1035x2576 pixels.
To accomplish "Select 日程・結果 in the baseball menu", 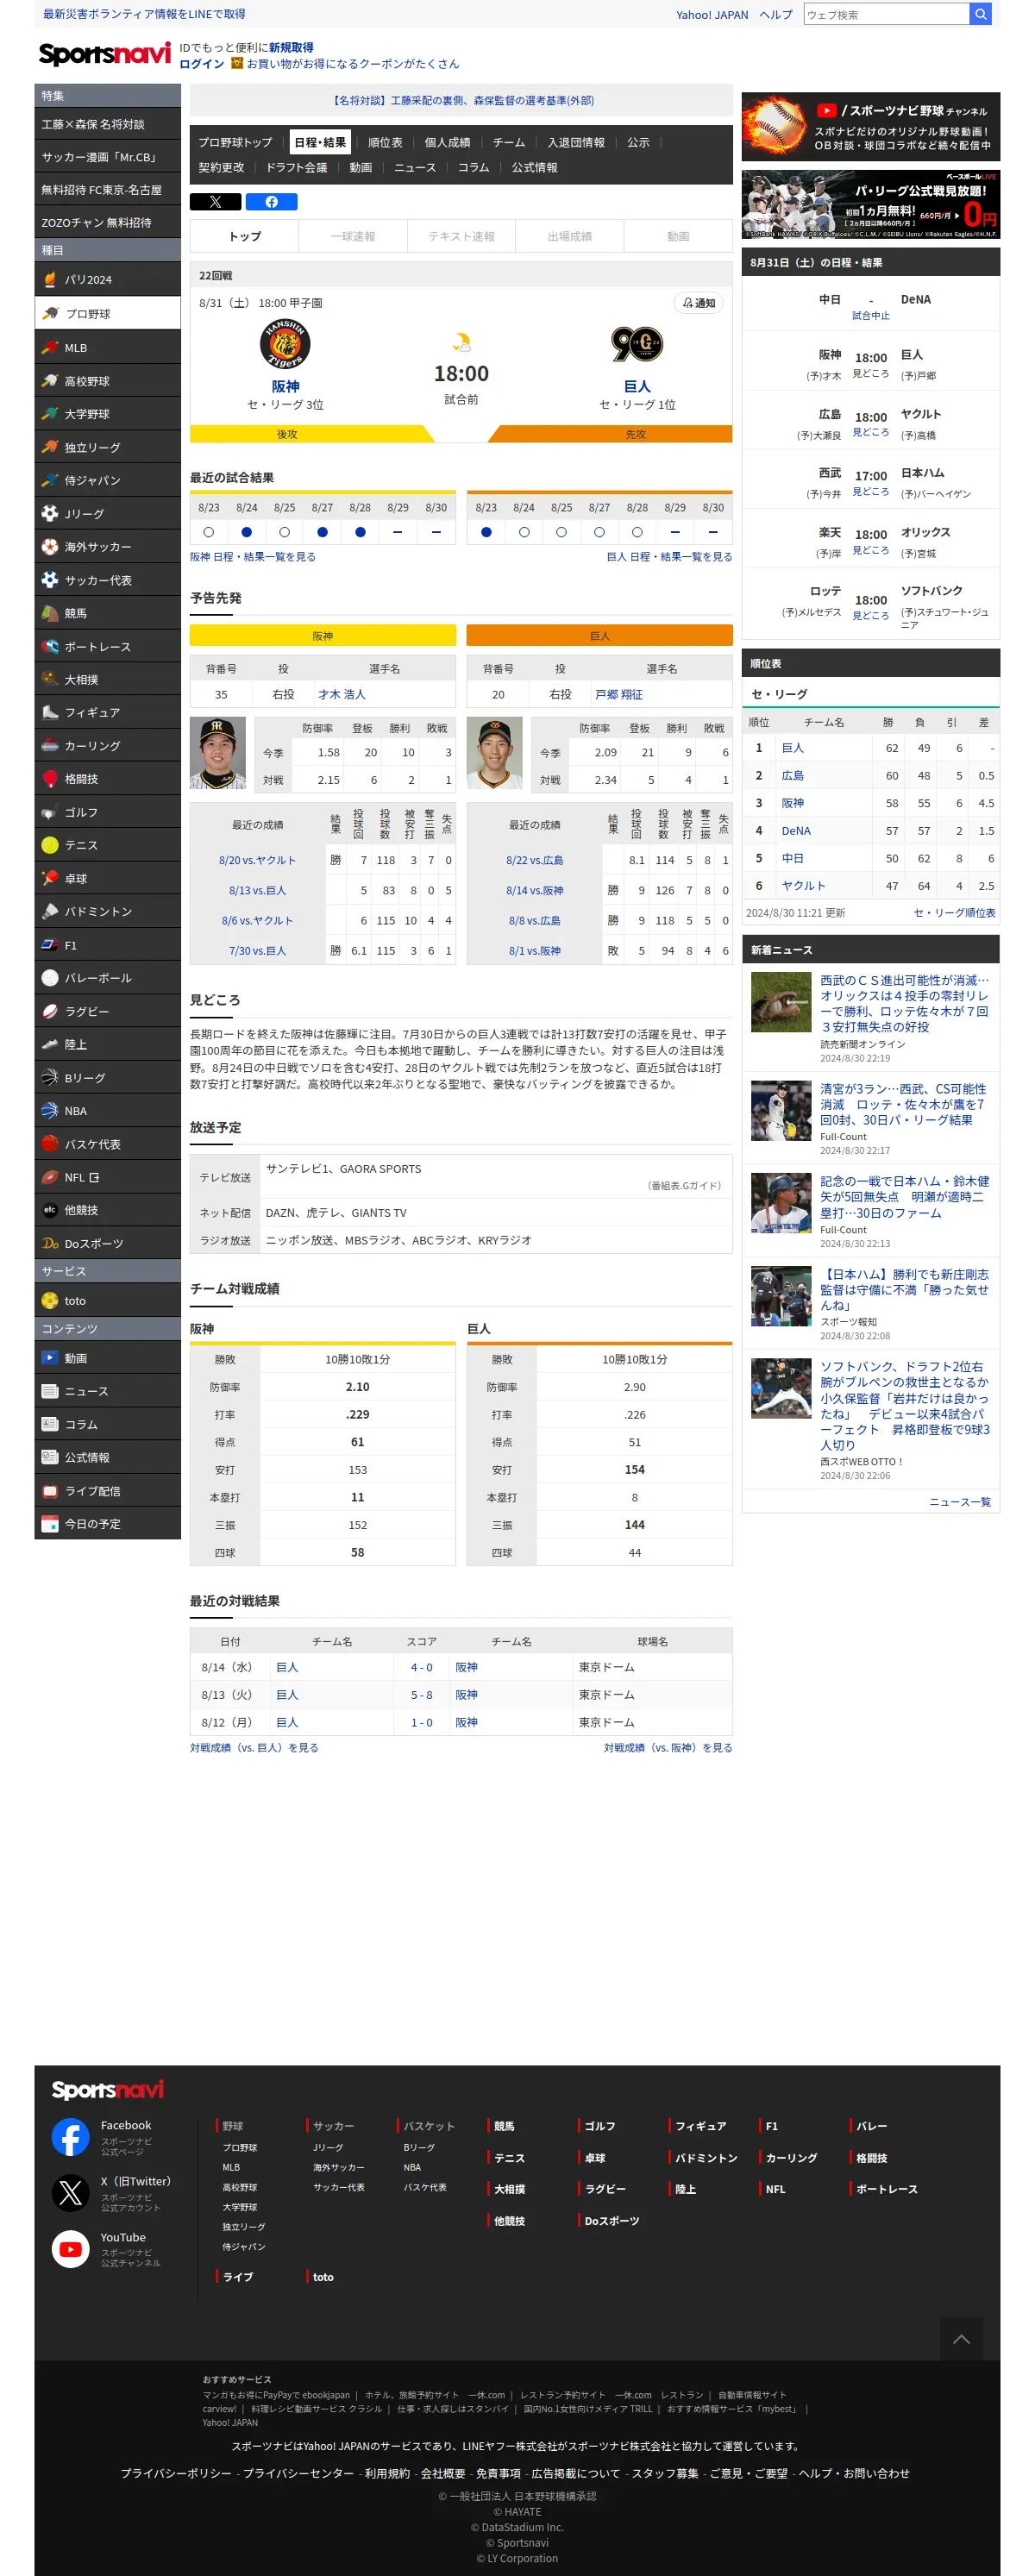I will (x=320, y=142).
